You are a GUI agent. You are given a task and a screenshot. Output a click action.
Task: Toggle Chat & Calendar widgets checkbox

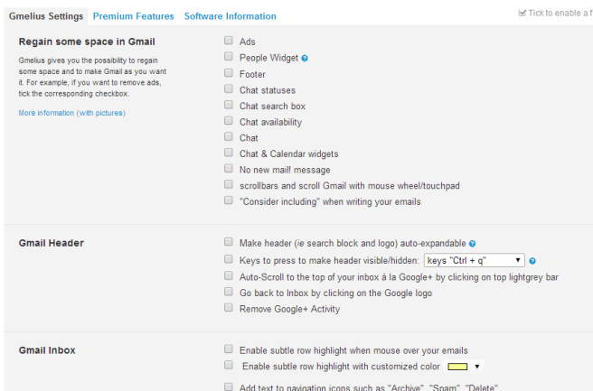click(x=229, y=153)
